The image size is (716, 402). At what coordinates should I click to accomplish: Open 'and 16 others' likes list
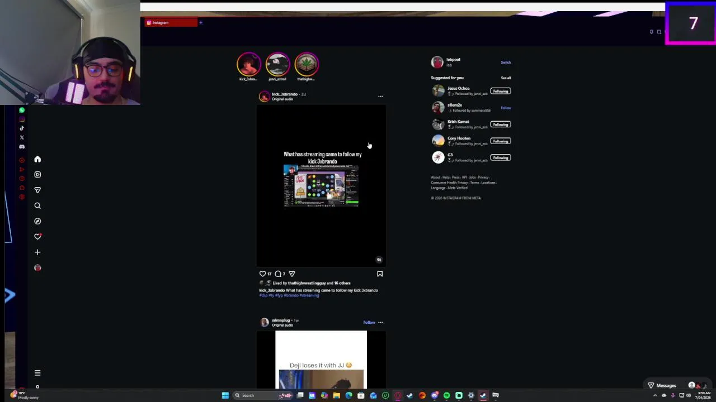(x=338, y=283)
